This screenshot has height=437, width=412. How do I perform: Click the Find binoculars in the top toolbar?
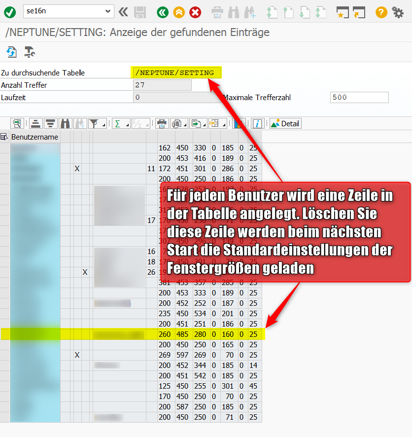(233, 12)
